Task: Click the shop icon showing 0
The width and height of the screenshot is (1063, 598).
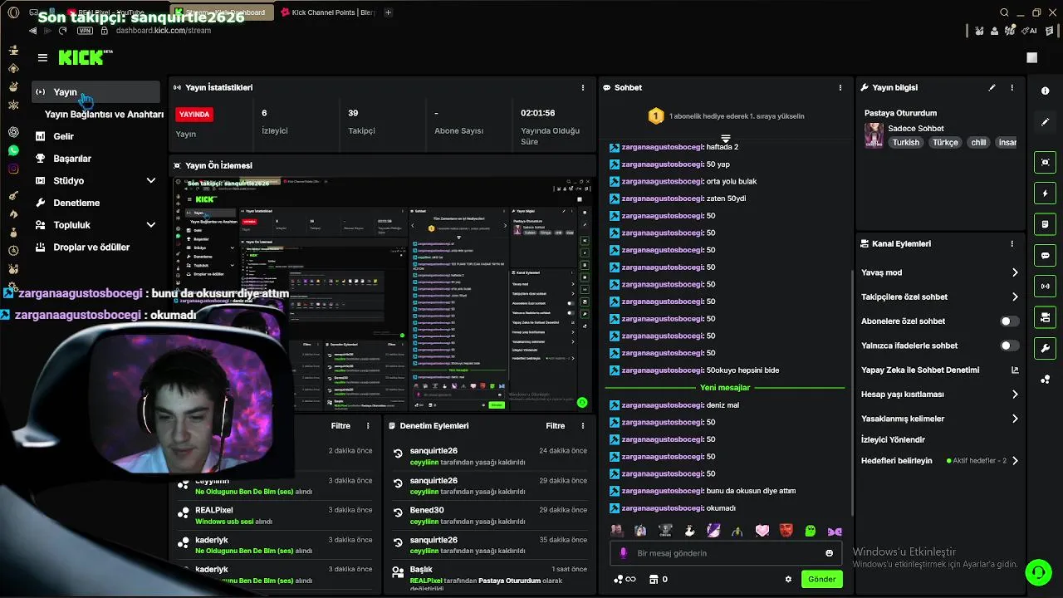Action: [659, 579]
